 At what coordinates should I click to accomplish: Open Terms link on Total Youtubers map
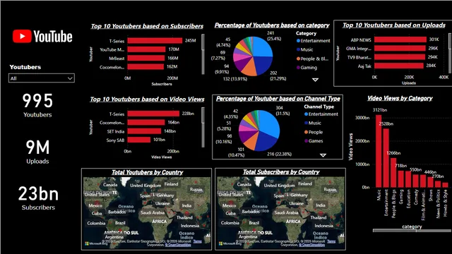197,241
